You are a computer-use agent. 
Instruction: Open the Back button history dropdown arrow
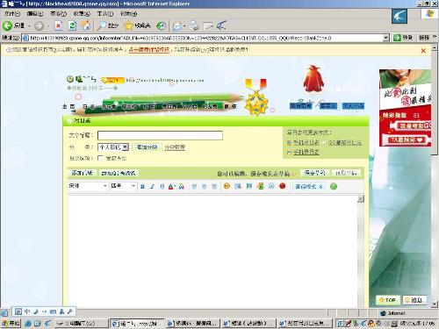pyautogui.click(x=30, y=26)
